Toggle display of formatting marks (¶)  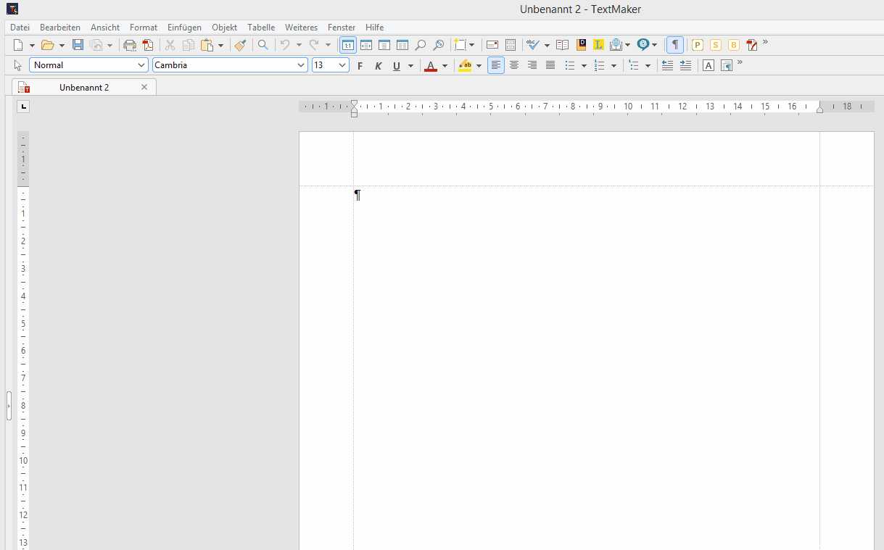(x=674, y=45)
